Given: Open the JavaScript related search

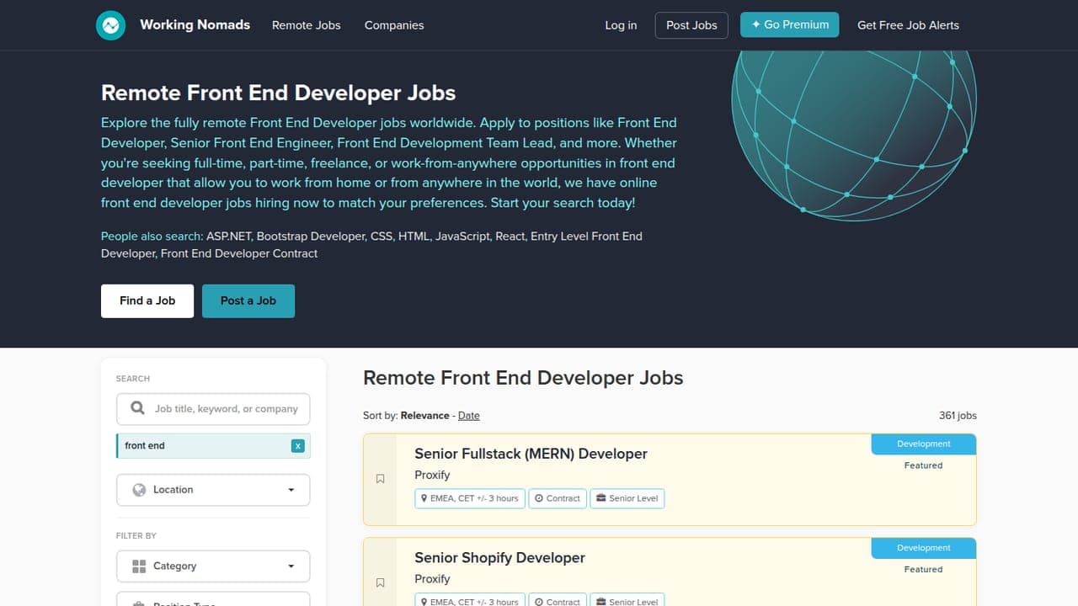Looking at the screenshot, I should coord(462,237).
